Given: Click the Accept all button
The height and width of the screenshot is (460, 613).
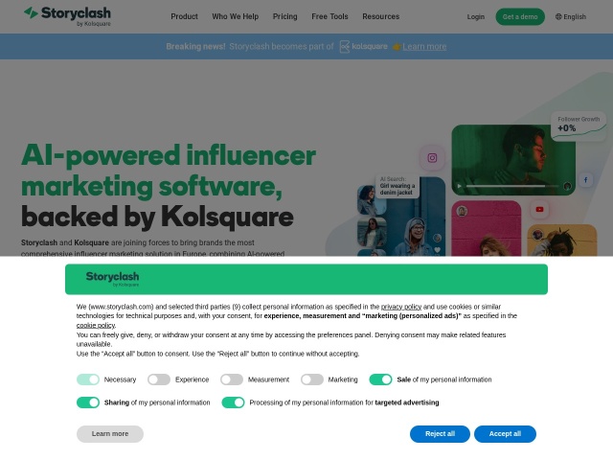Looking at the screenshot, I should tap(505, 434).
